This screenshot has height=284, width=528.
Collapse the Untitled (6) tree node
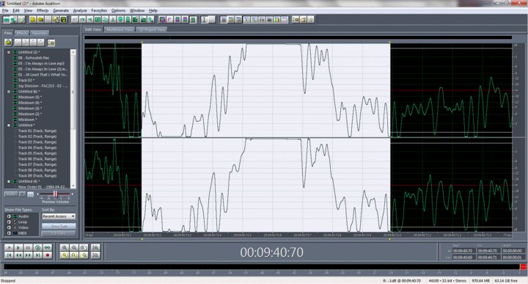pyautogui.click(x=9, y=92)
